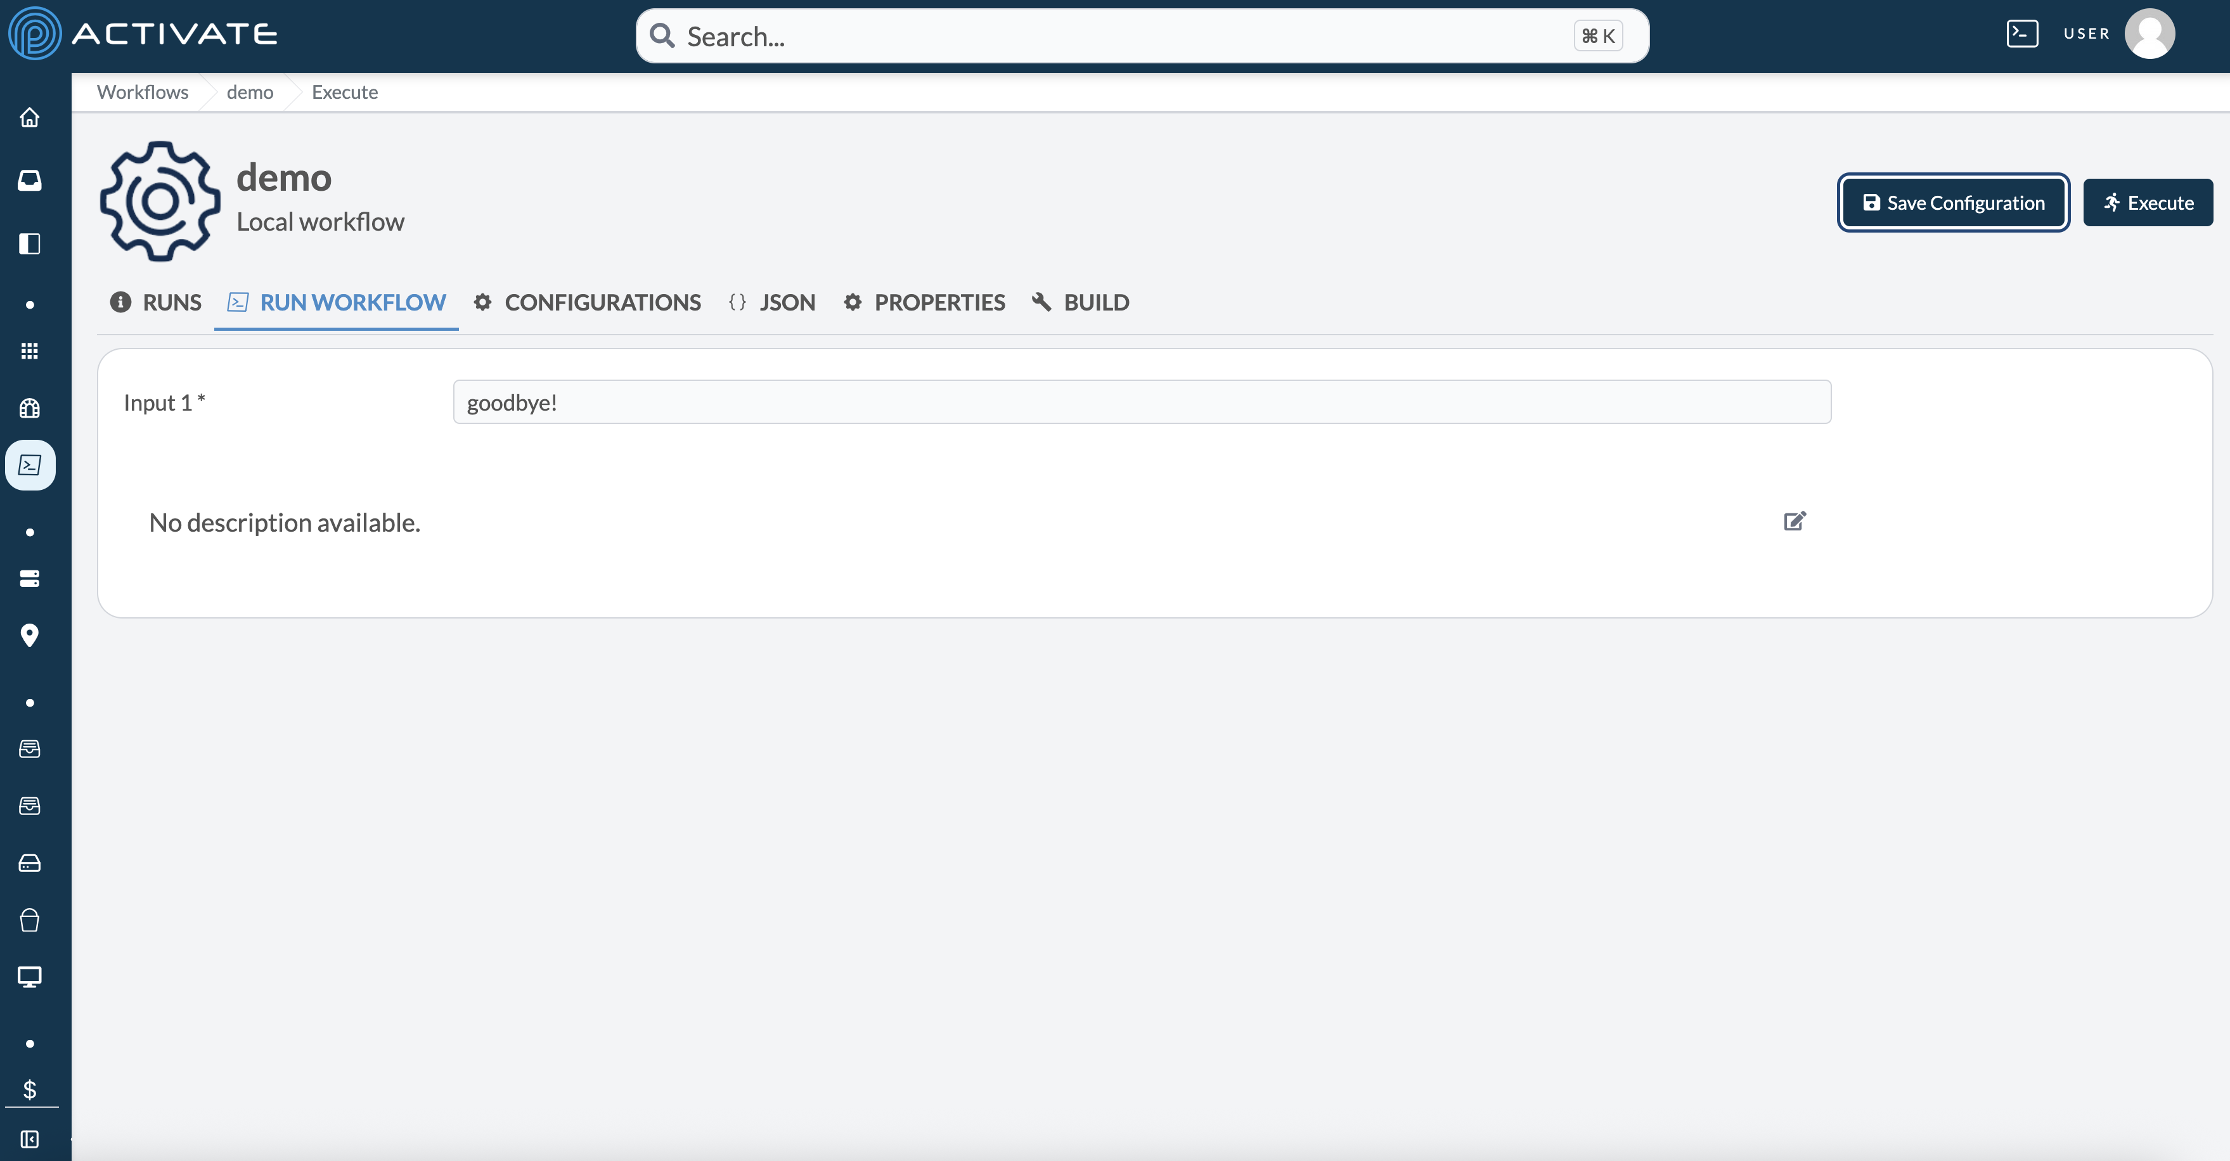Open the user avatar menu
This screenshot has width=2230, height=1161.
(2149, 34)
